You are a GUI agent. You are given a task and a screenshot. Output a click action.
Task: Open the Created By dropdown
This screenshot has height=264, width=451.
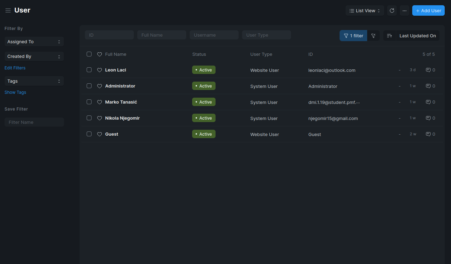[x=34, y=56]
